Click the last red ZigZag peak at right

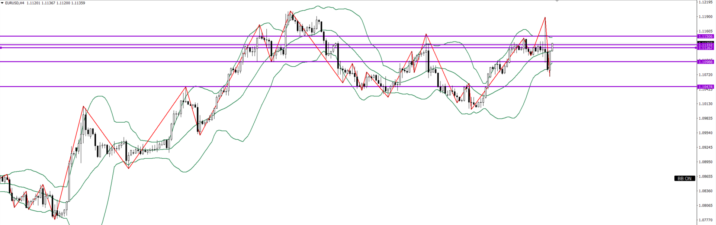click(x=545, y=17)
